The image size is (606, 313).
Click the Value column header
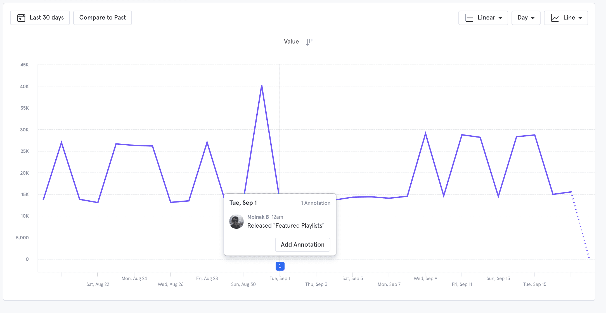(291, 42)
